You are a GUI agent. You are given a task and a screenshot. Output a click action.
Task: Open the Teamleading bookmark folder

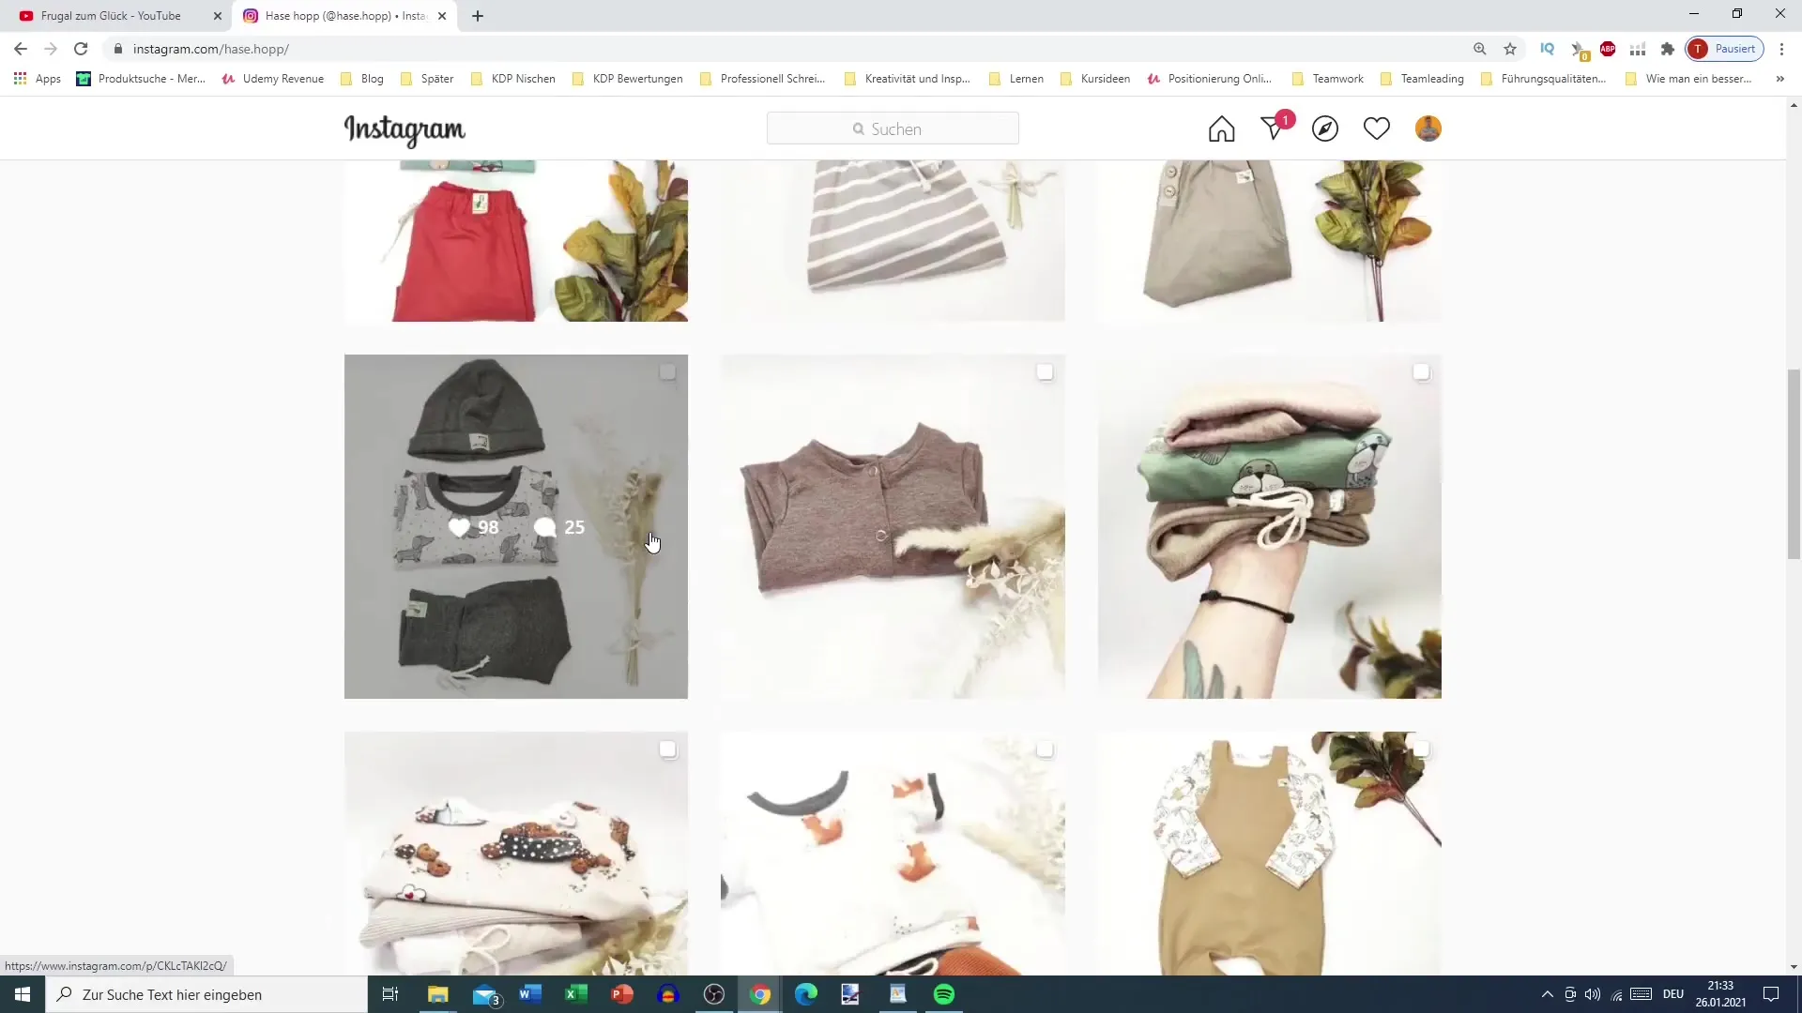coord(1423,79)
